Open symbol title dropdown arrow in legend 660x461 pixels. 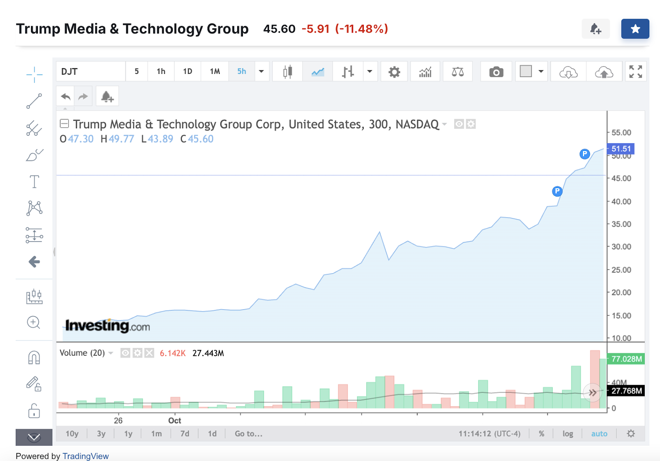point(445,124)
